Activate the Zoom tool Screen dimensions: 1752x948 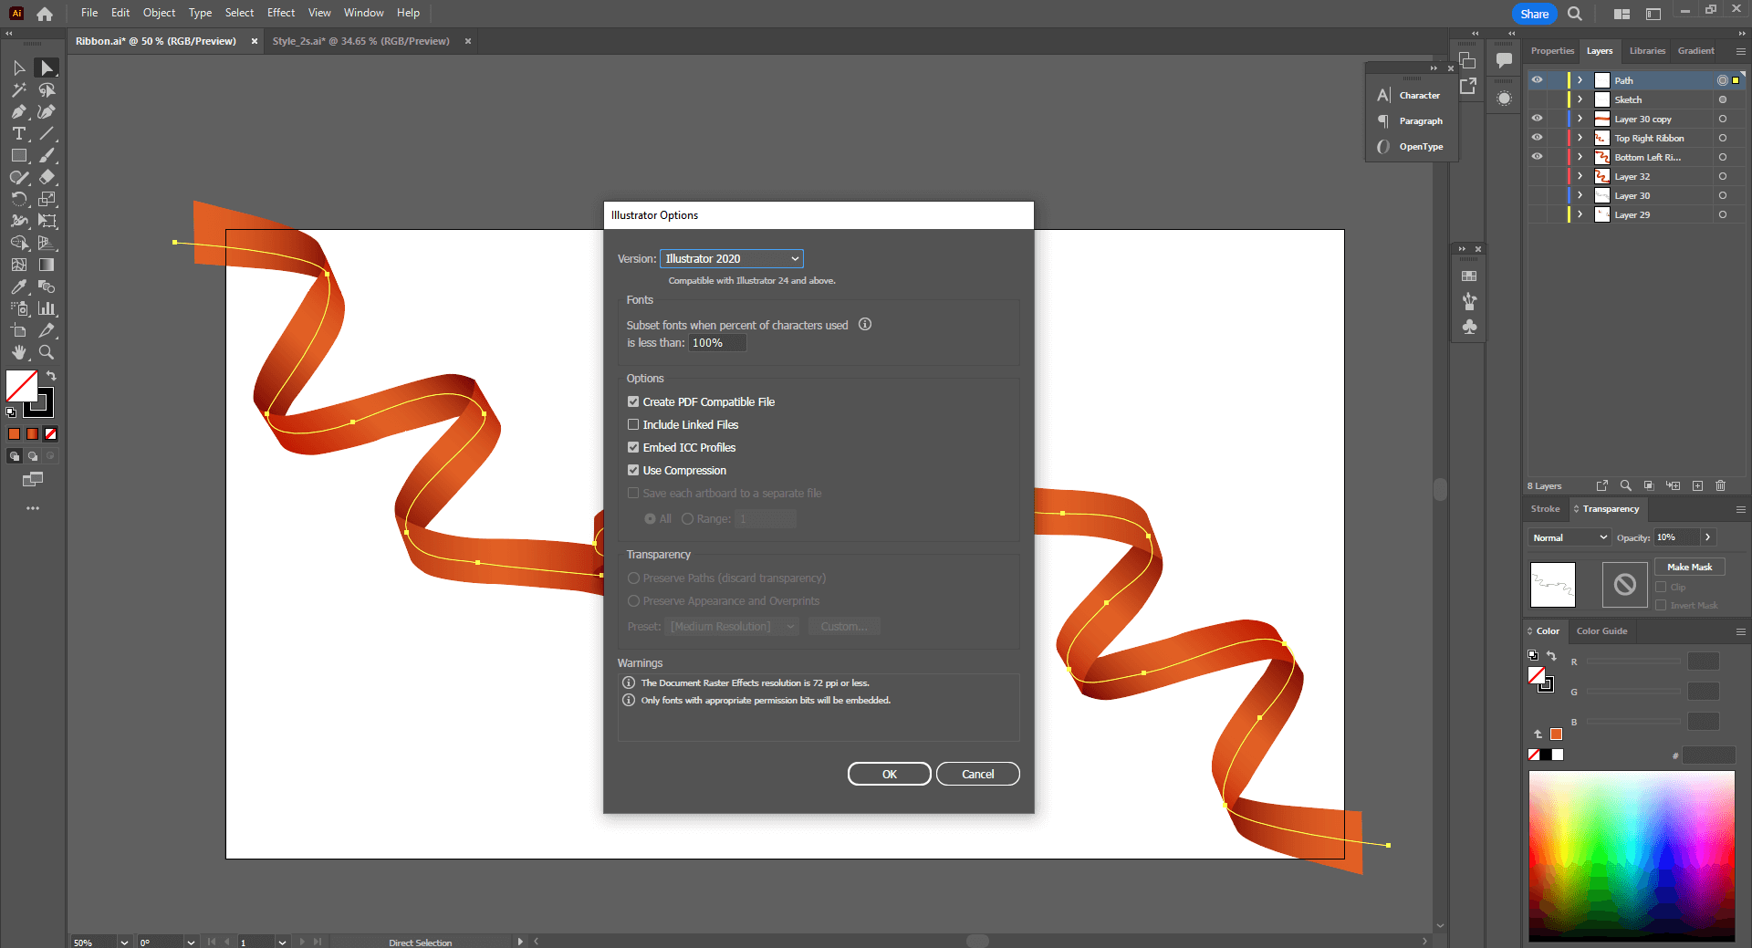47,352
